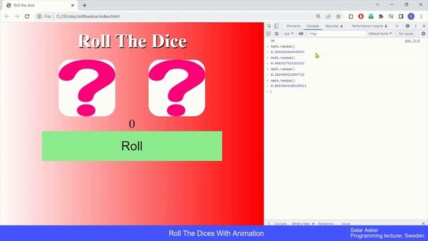This screenshot has width=428, height=241.
Task: Open the top JavaScript context dropdown
Action: [288, 33]
